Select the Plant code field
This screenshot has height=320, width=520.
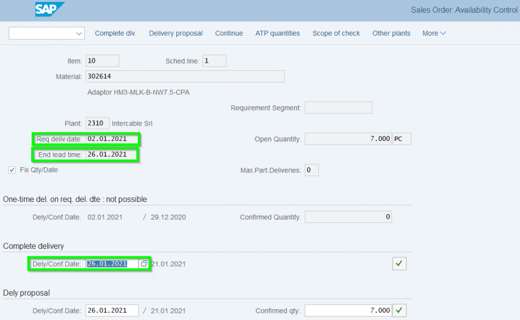tap(97, 124)
